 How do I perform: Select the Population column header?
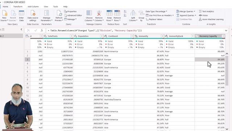tap(83, 36)
